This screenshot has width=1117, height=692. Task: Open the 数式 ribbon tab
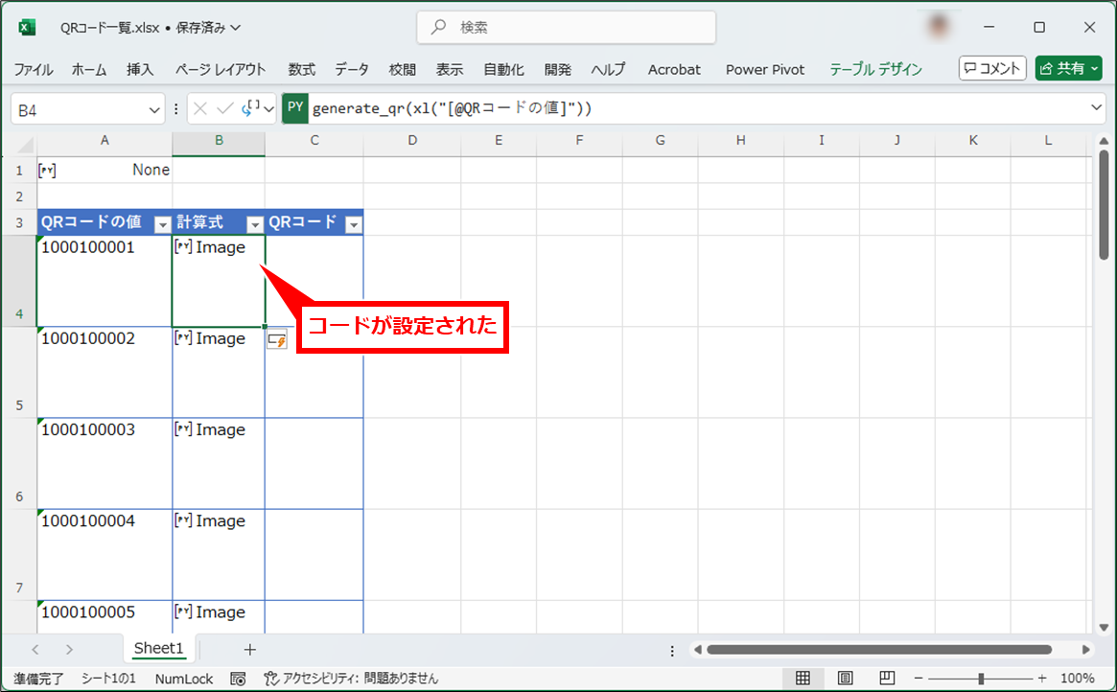pyautogui.click(x=301, y=70)
